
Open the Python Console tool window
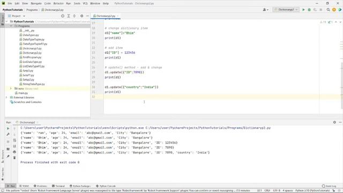coord(106,186)
